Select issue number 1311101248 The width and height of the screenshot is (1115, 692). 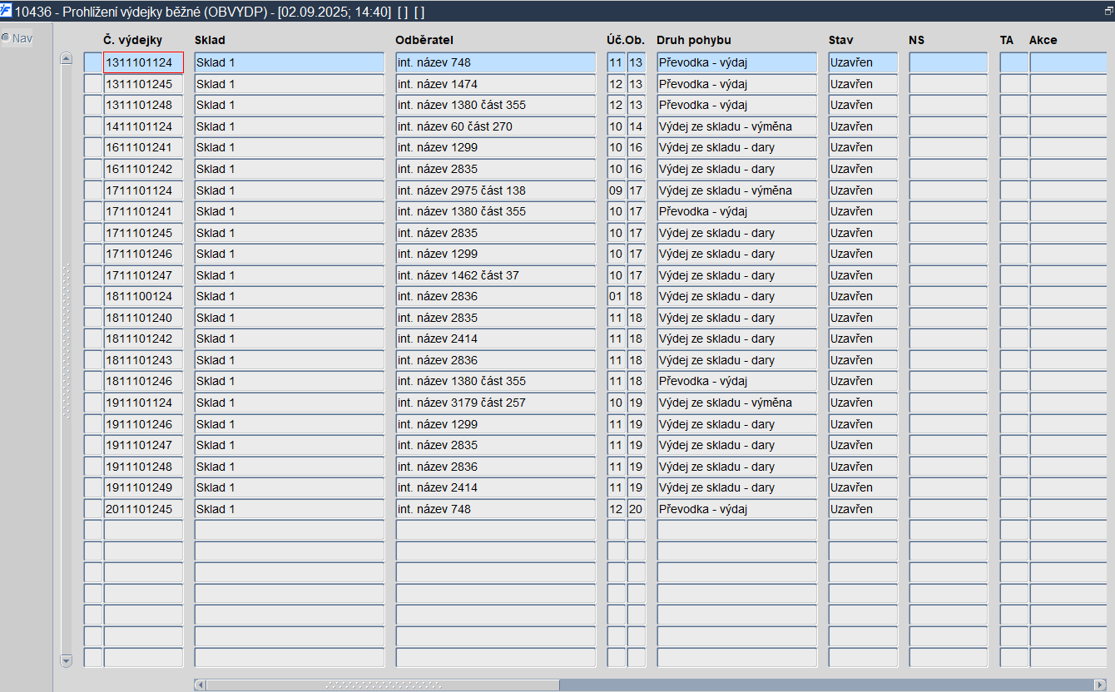(143, 105)
